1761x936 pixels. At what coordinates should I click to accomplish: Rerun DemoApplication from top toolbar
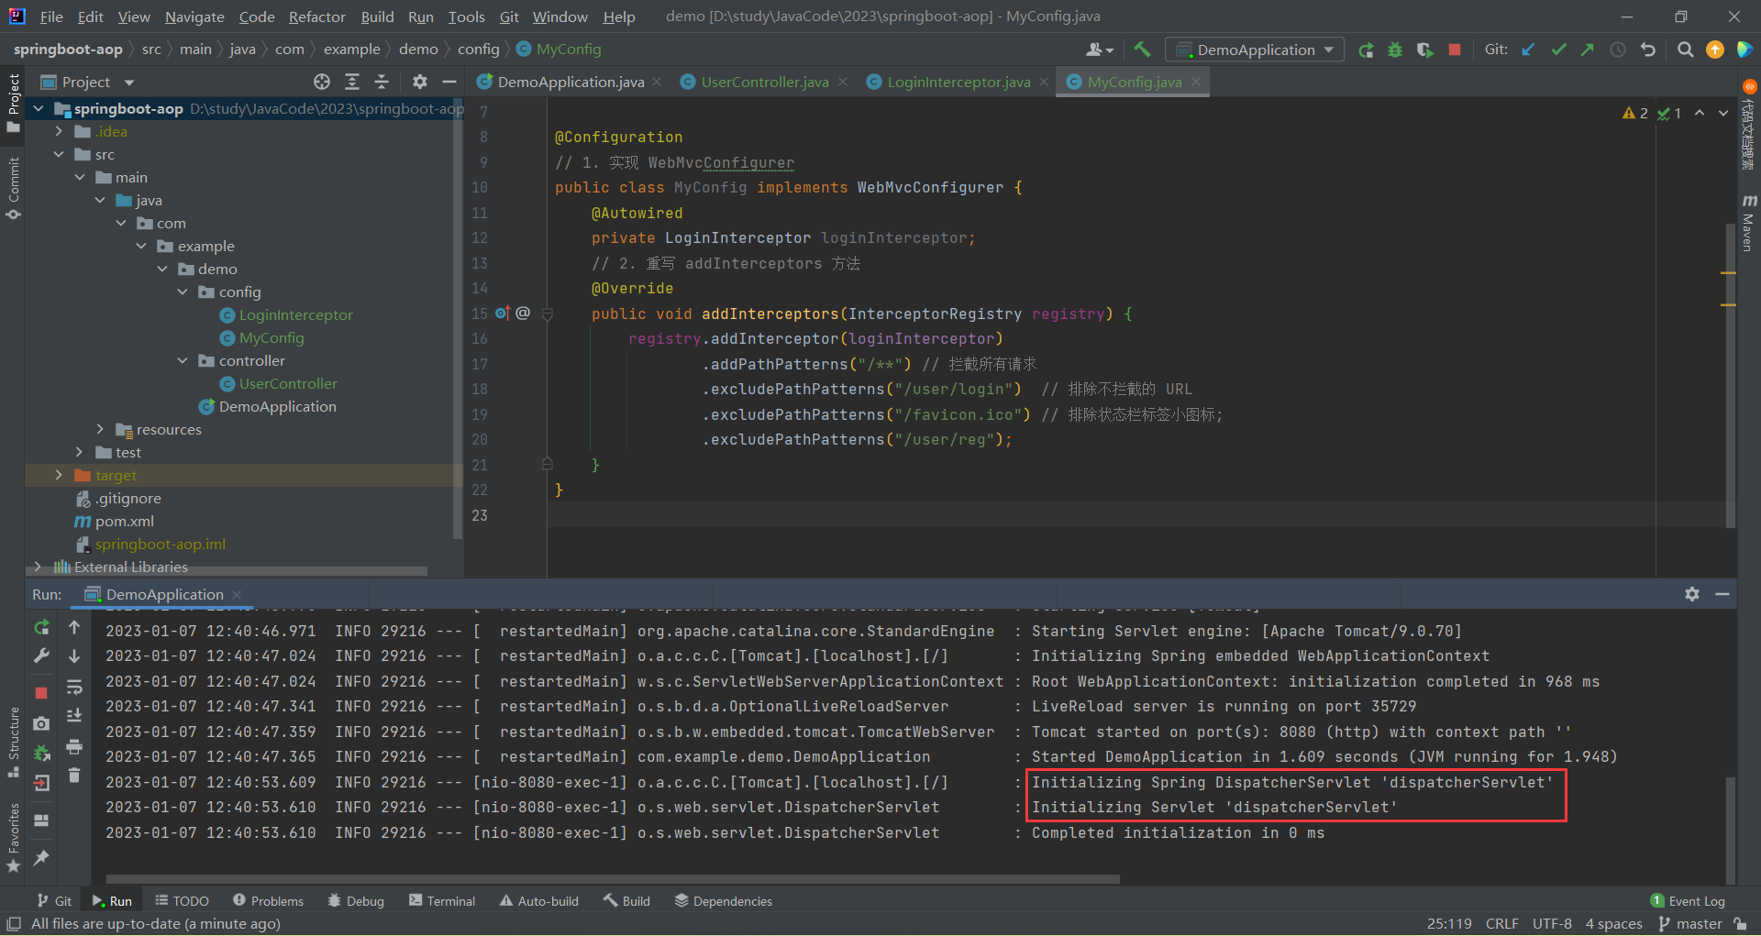tap(1366, 50)
